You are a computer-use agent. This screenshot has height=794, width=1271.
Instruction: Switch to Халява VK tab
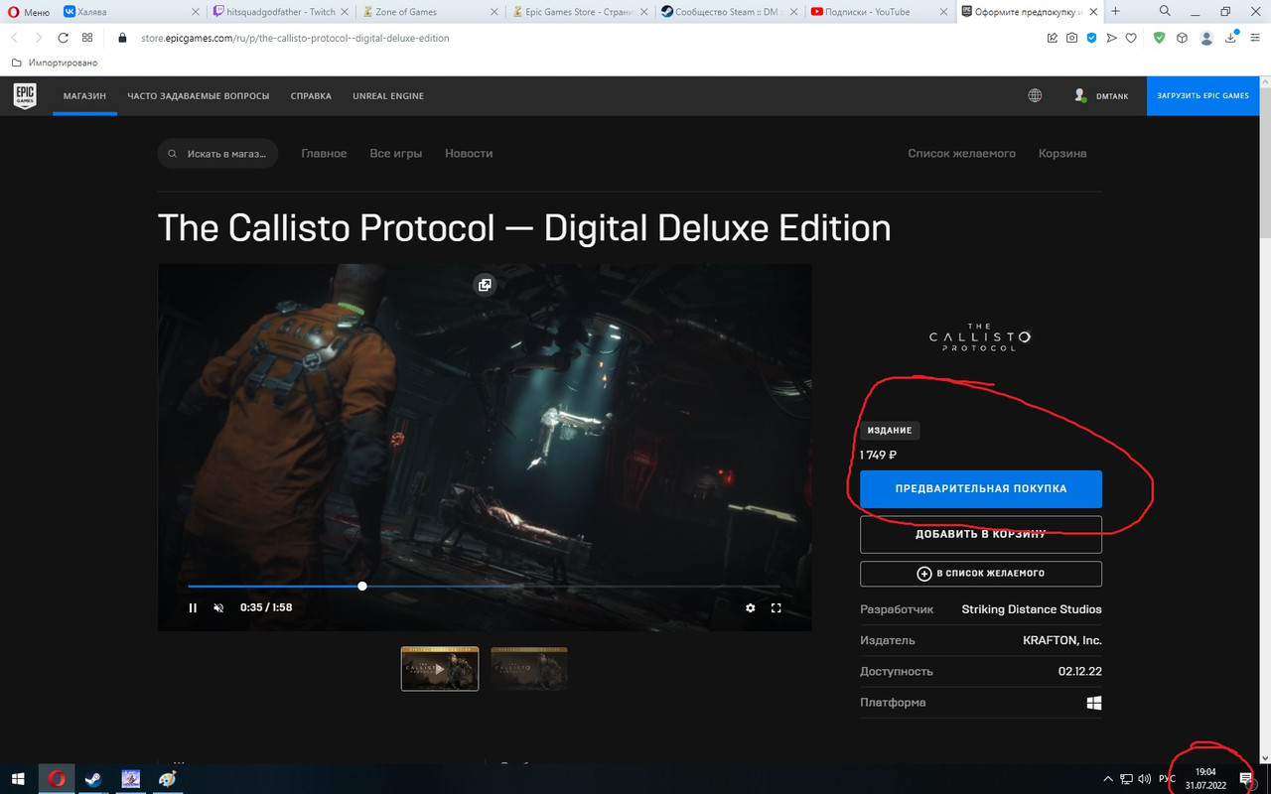point(131,12)
